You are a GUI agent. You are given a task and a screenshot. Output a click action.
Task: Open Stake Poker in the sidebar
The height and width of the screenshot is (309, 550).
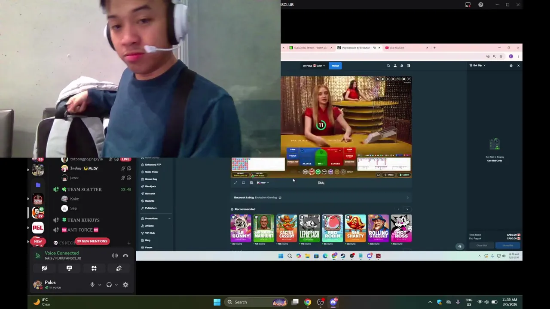152,172
